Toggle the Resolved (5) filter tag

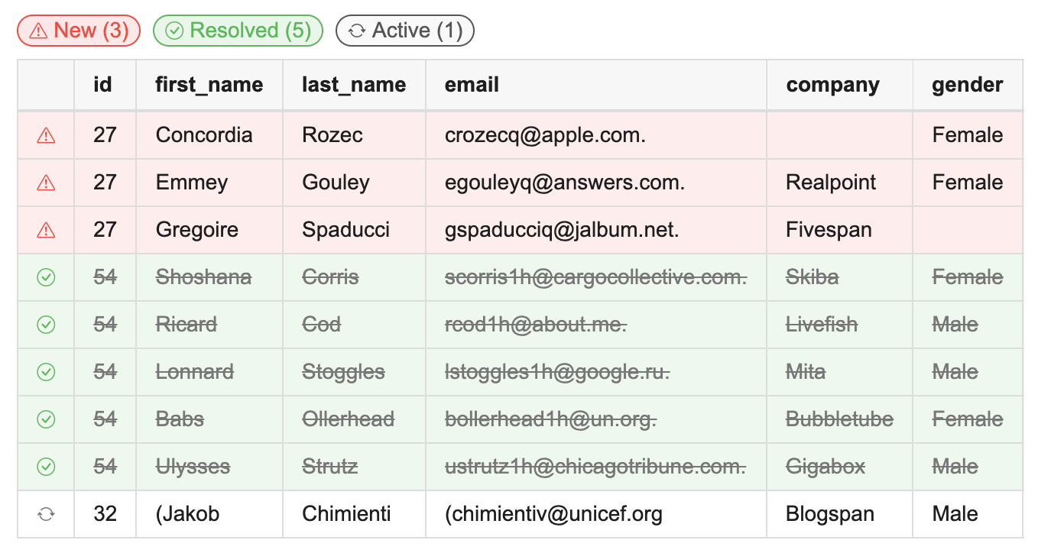(238, 31)
